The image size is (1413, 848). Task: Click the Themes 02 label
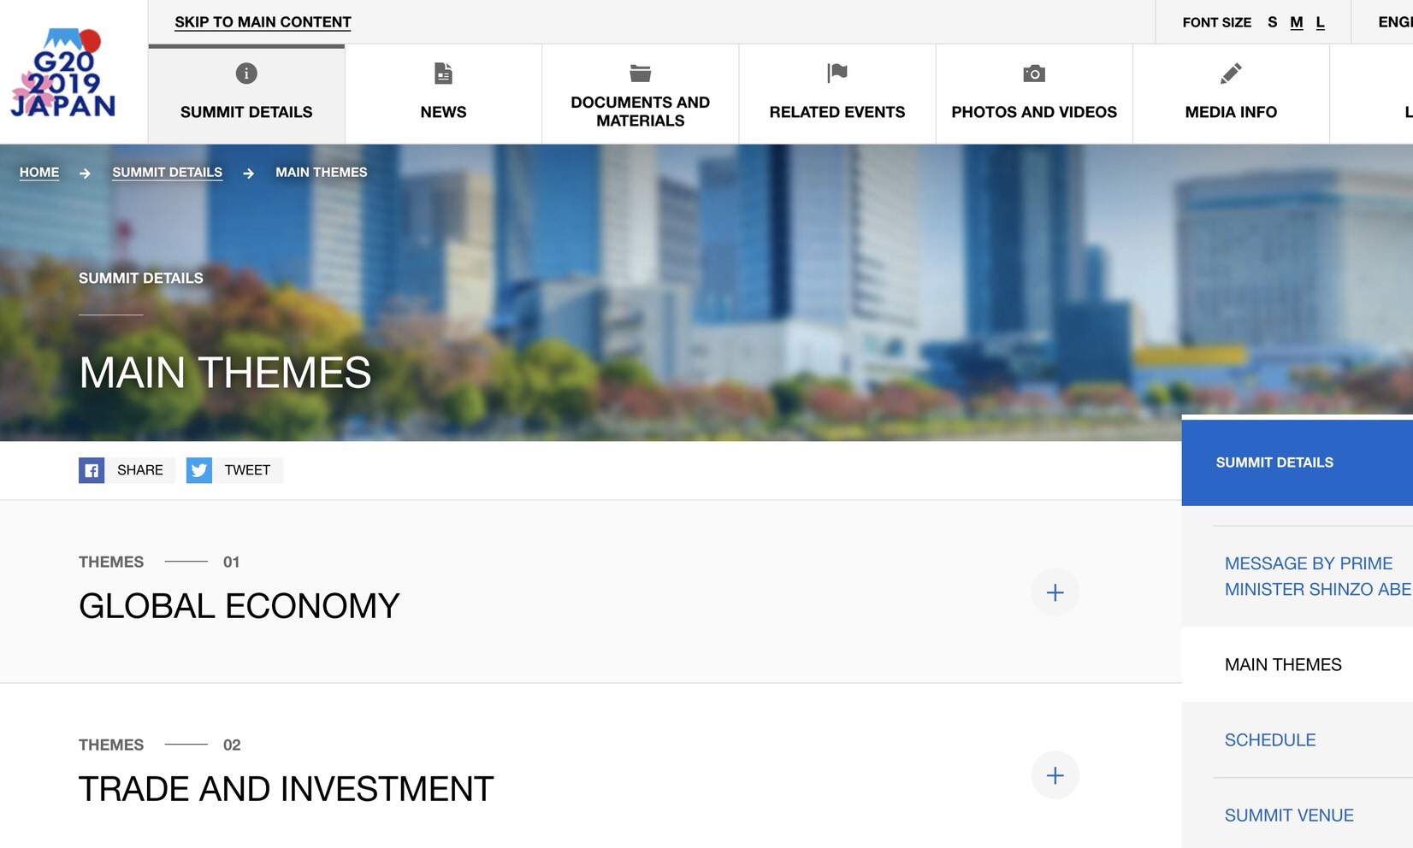(159, 745)
